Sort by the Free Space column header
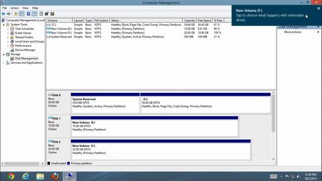This screenshot has width=322, height=181. point(204,21)
